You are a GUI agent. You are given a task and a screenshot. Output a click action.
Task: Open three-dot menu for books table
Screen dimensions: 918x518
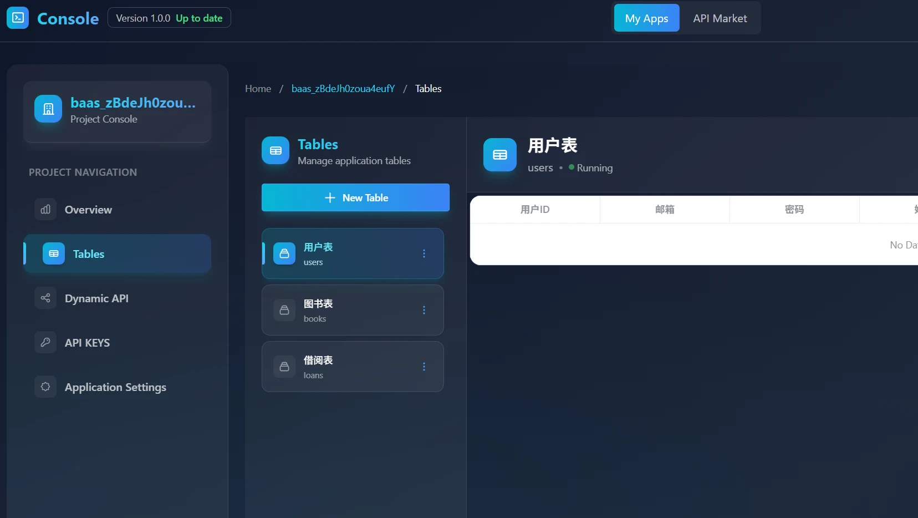coord(424,310)
